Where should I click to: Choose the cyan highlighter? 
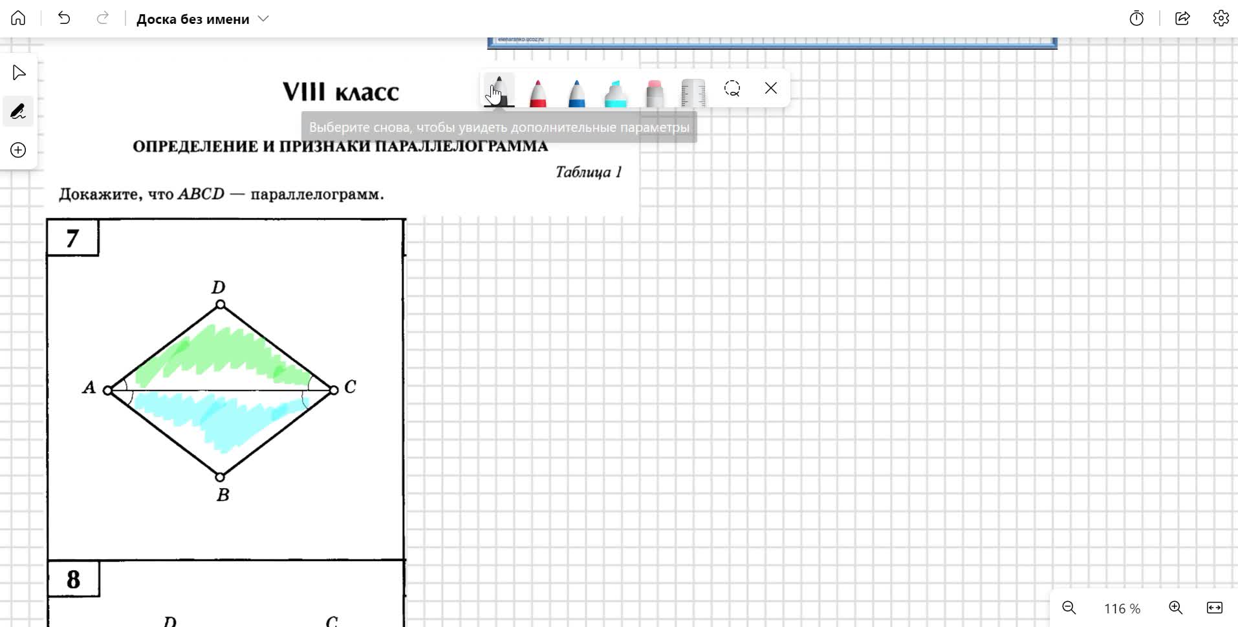pyautogui.click(x=616, y=92)
